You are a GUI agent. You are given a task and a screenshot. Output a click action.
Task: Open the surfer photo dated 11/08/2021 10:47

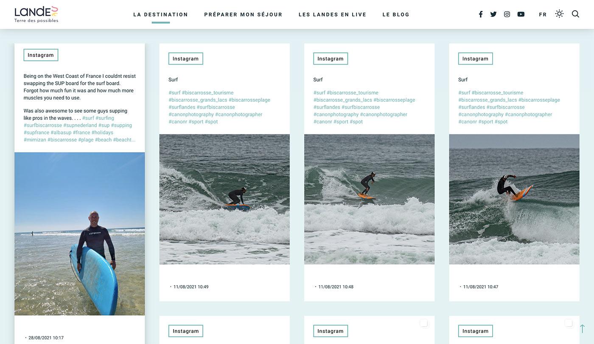(514, 200)
